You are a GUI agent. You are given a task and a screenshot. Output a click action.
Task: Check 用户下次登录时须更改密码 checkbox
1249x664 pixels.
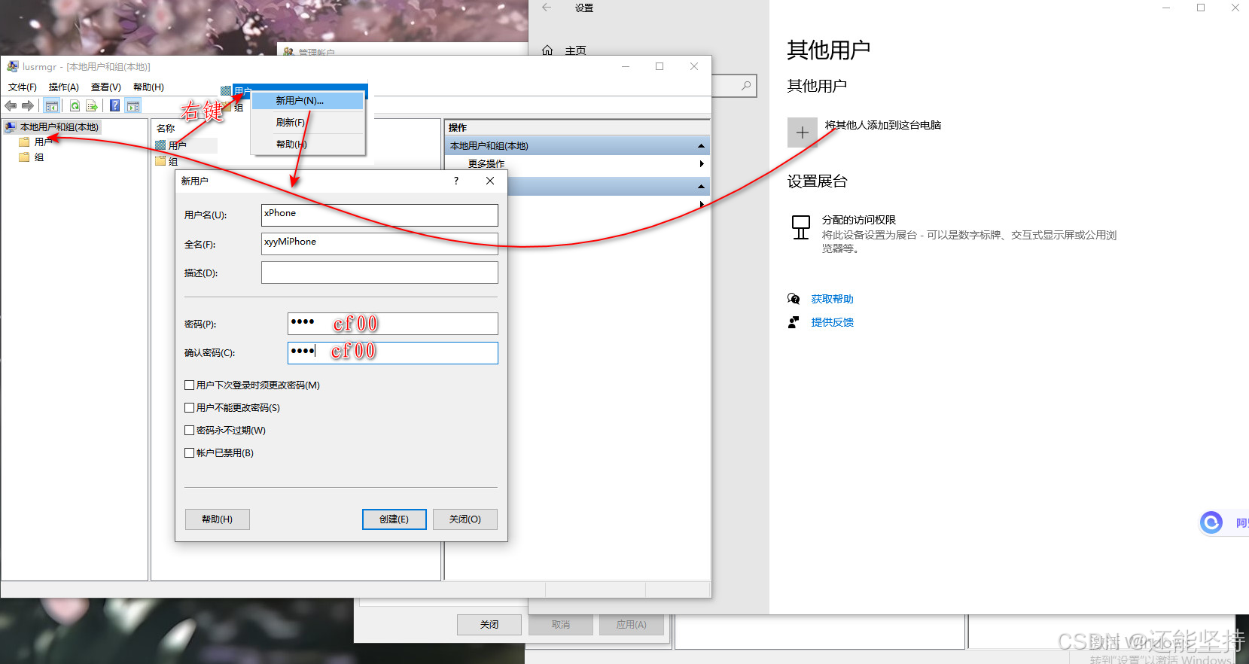[190, 385]
